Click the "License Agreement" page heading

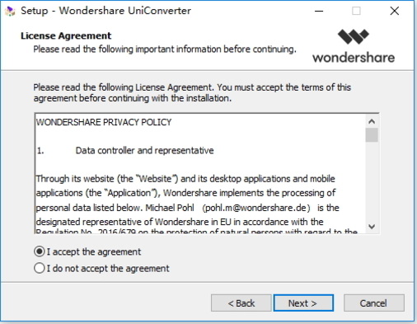pyautogui.click(x=66, y=35)
